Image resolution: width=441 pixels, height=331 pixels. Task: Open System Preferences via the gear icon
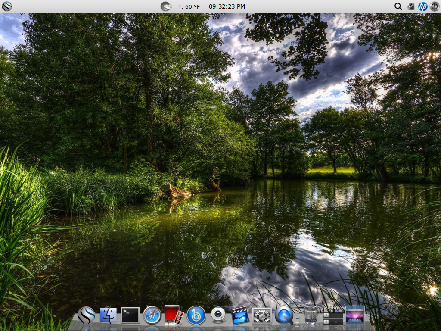tap(262, 315)
